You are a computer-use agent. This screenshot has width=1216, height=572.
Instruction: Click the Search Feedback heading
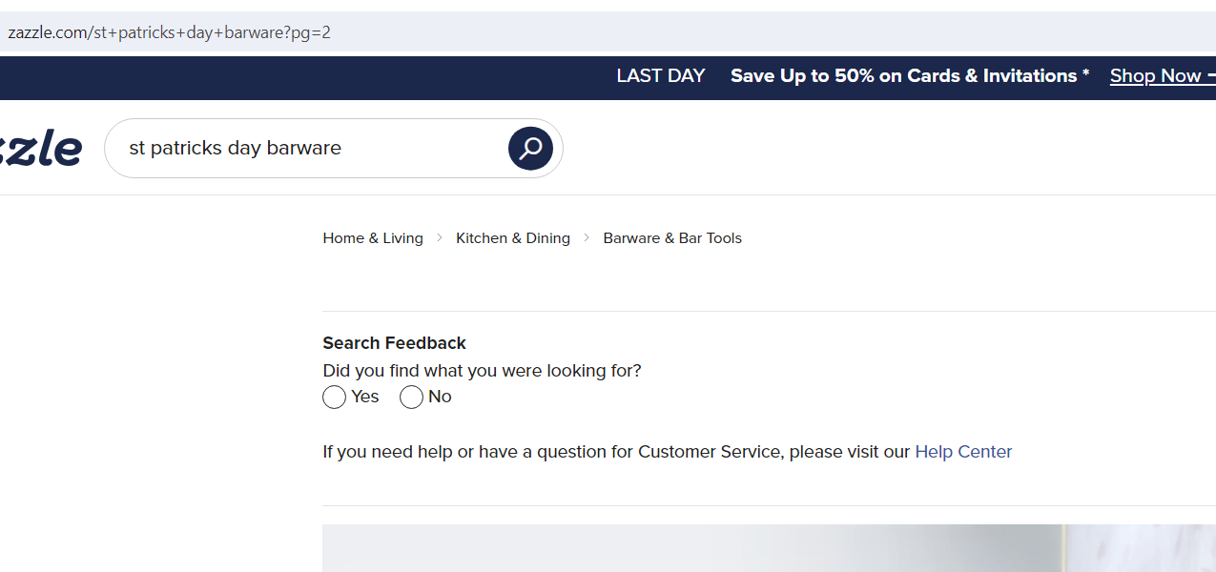coord(394,343)
